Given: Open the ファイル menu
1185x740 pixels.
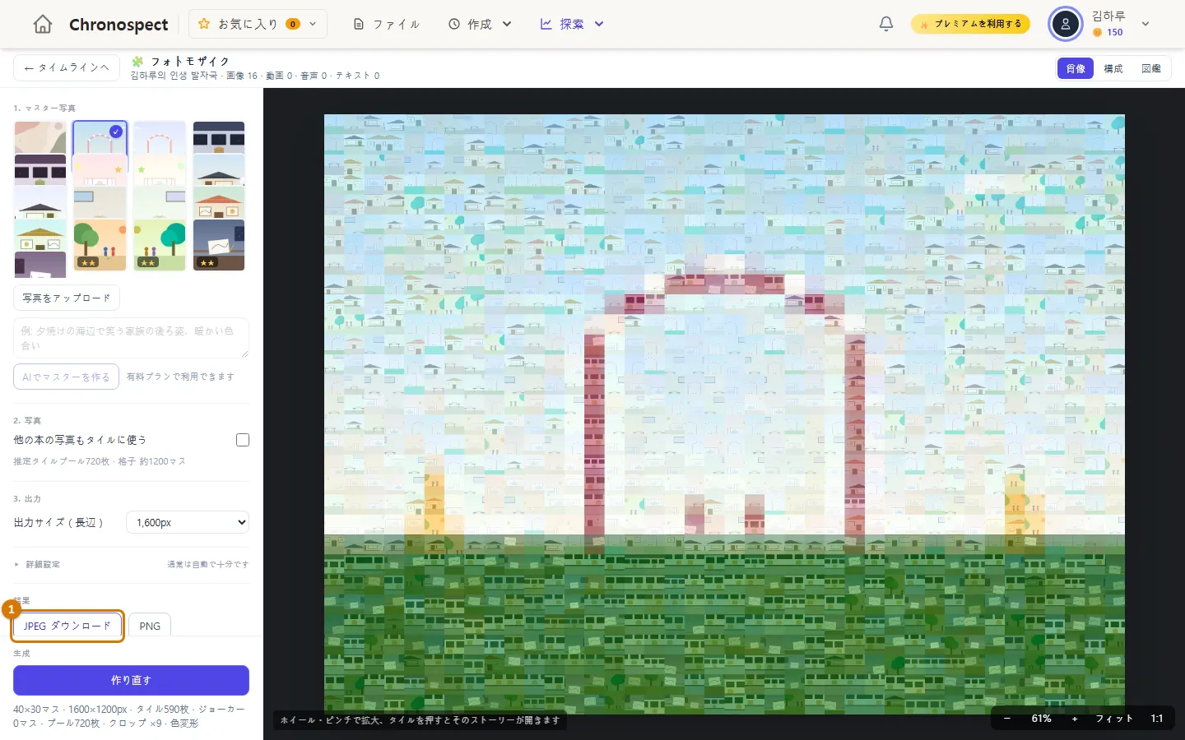Looking at the screenshot, I should [x=387, y=25].
